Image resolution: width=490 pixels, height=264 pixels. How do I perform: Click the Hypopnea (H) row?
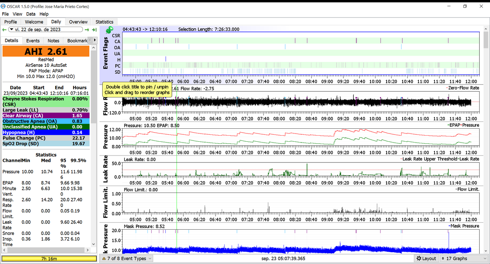click(x=46, y=132)
